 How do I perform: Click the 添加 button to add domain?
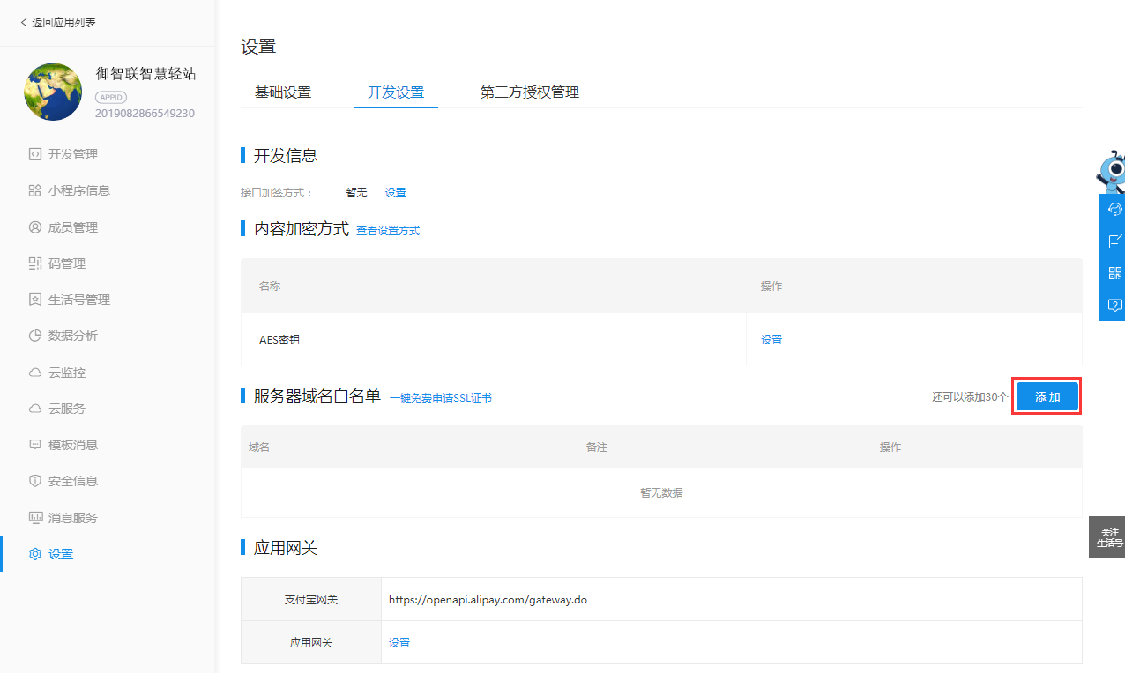tap(1046, 396)
